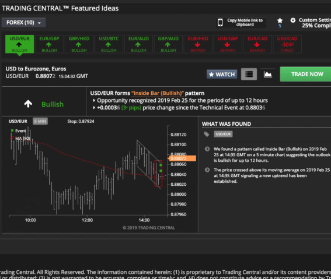Screen dimensions: 331x279
Task: Click arrow icon beside Inside Bar finding
Action: pyautogui.click(x=207, y=149)
